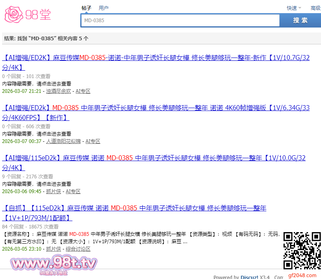The width and height of the screenshot is (321, 279).
Task: Open author 浊酒尽余欢 profile
Action: (58, 91)
